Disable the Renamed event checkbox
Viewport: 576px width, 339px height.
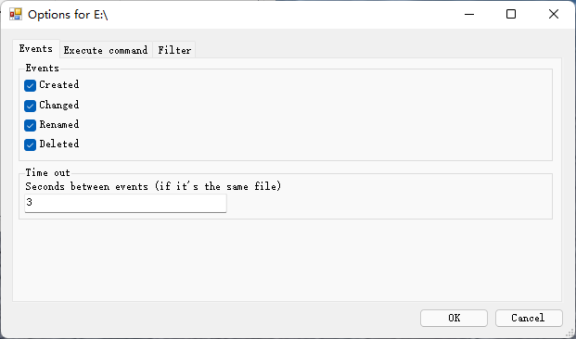[x=30, y=125]
